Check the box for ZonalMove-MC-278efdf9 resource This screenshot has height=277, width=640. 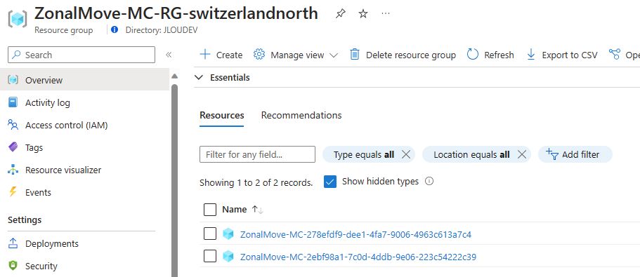point(210,234)
